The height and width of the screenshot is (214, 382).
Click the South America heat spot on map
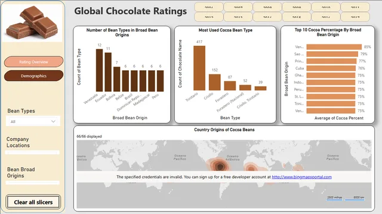(220, 166)
